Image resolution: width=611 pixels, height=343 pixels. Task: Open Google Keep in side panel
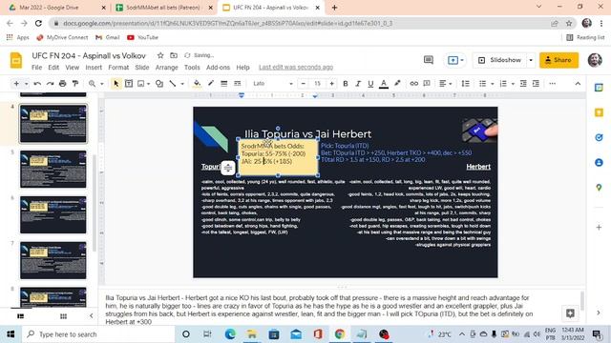click(599, 112)
